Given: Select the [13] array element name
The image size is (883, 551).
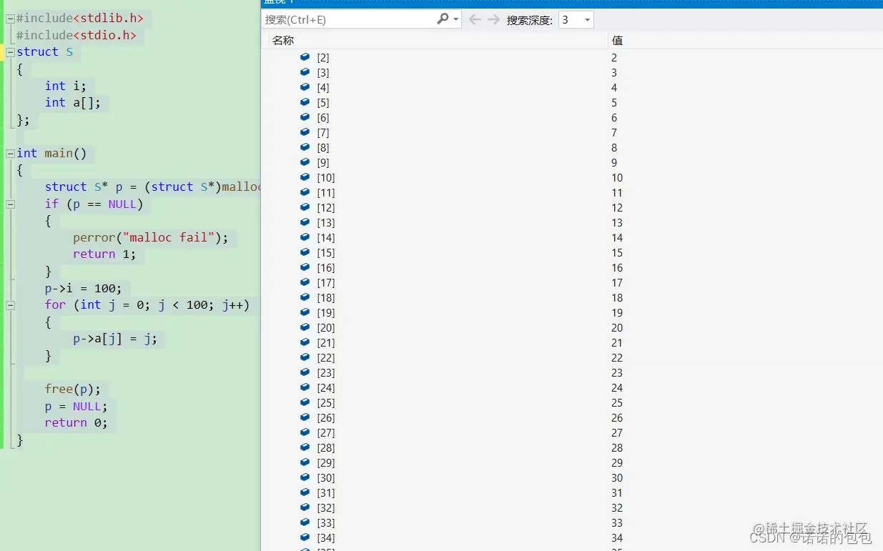Looking at the screenshot, I should pyautogui.click(x=326, y=223).
